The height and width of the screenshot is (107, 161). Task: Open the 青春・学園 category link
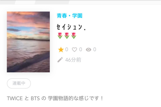tap(69, 16)
